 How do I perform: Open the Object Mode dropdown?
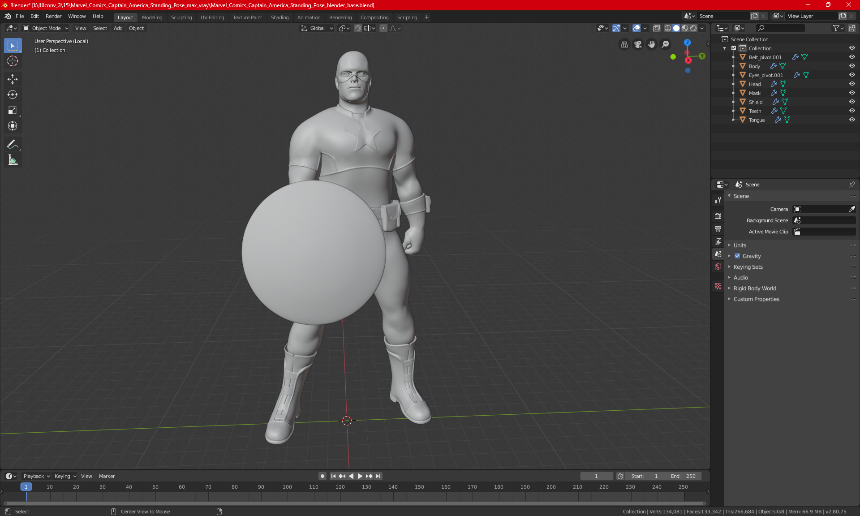46,28
